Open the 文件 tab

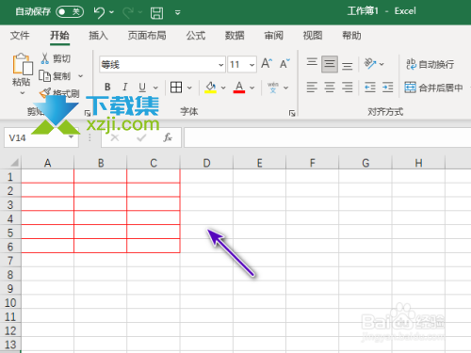pyautogui.click(x=20, y=36)
